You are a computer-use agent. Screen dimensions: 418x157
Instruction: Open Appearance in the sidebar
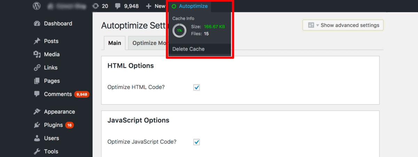[x=59, y=112]
